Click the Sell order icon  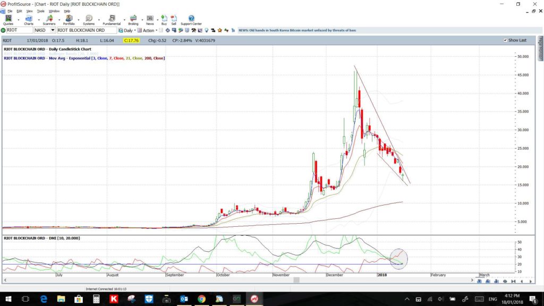coord(174,20)
